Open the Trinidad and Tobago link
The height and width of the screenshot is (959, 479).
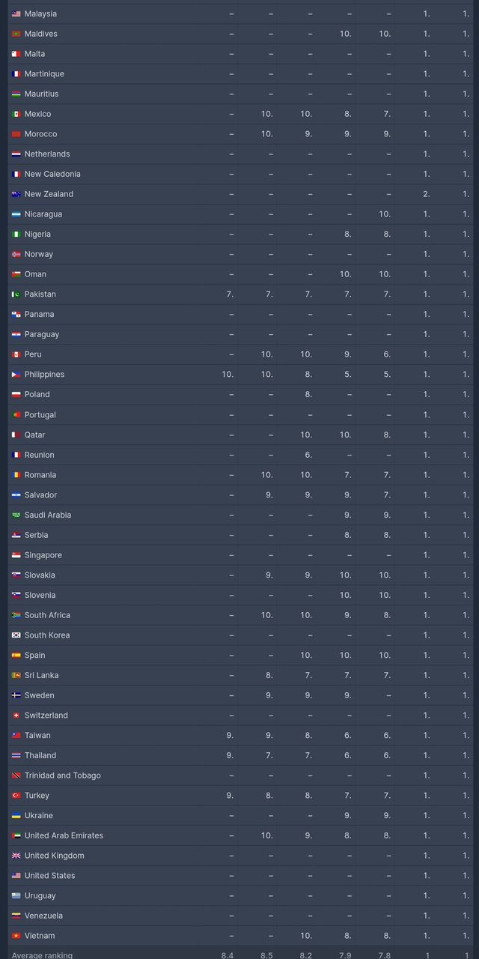pos(62,775)
